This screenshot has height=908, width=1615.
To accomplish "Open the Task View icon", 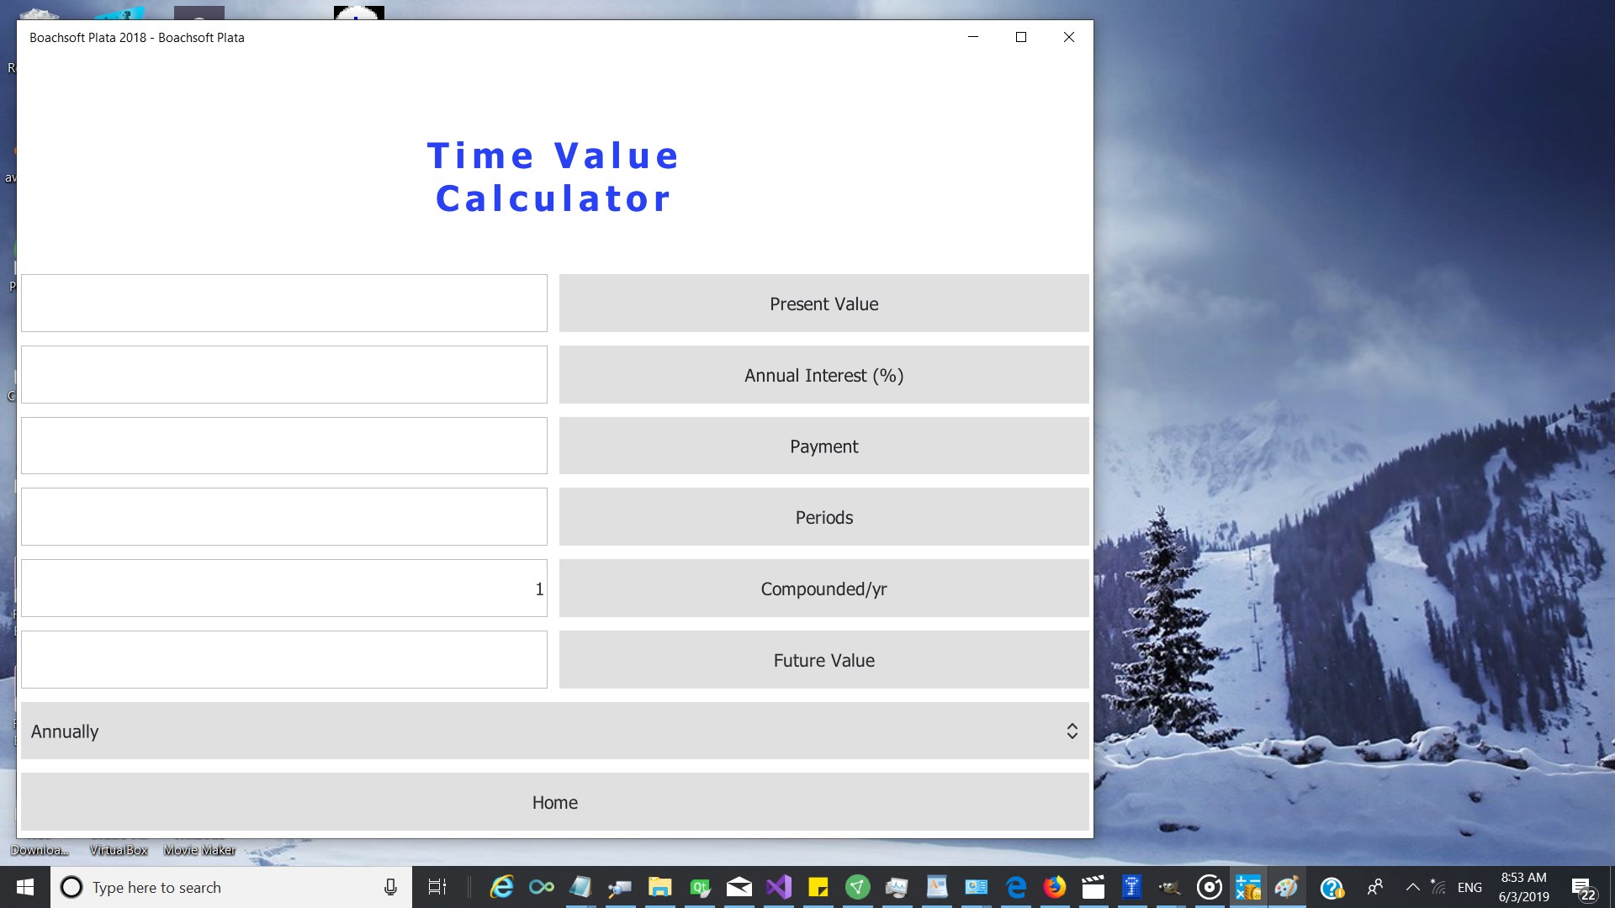I will (x=437, y=887).
